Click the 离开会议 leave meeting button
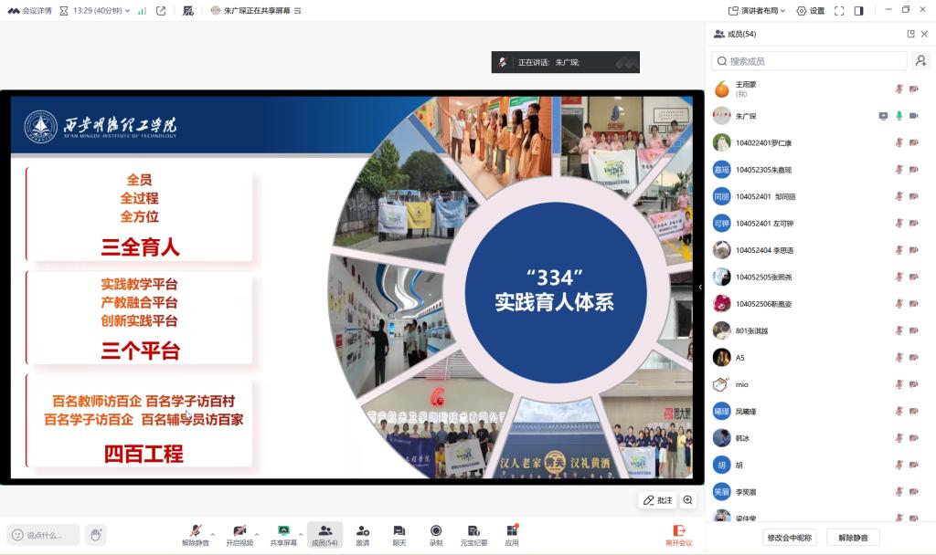 678,535
